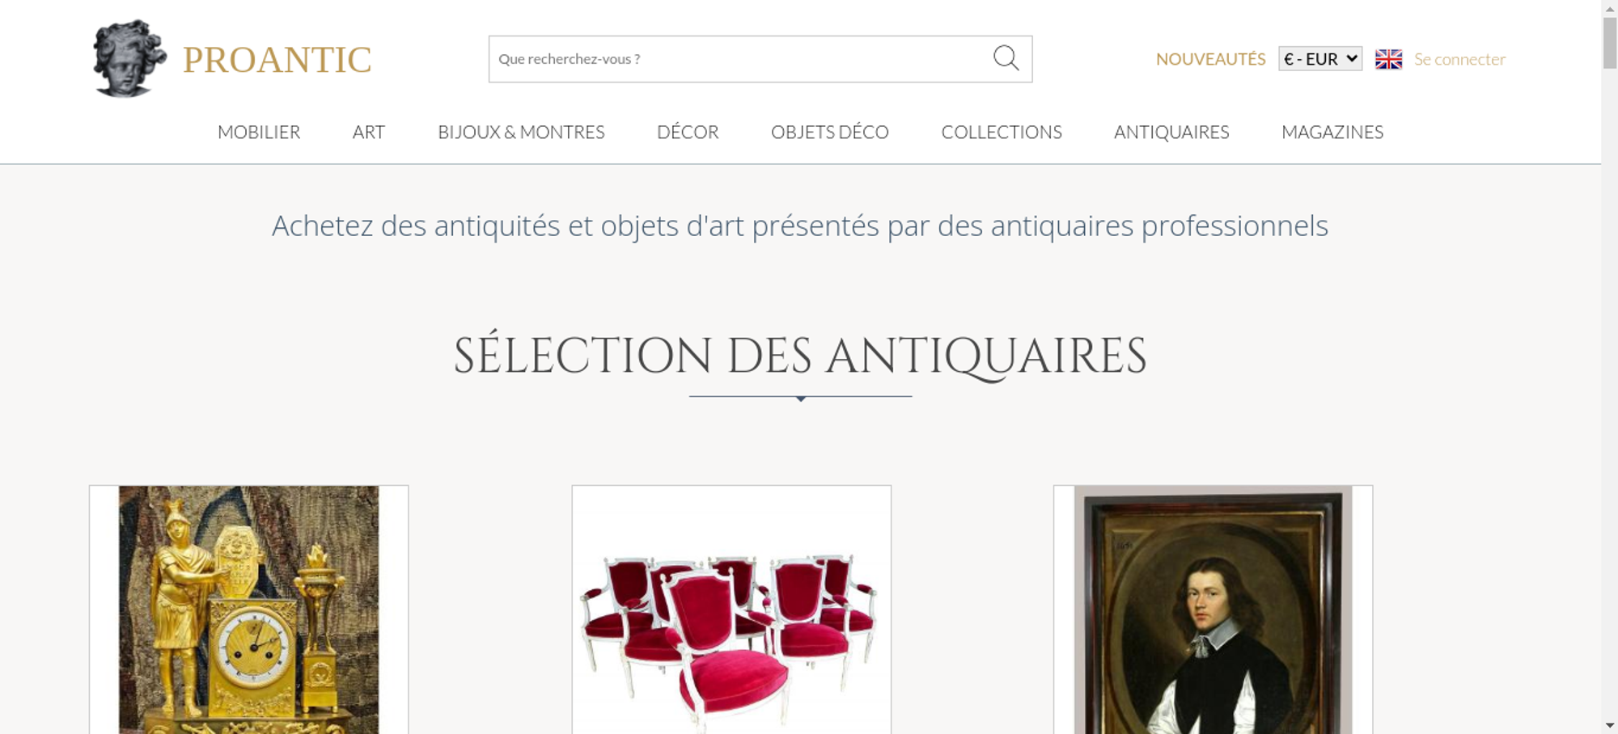Select BIJOUX & MONTRES in navigation
The image size is (1618, 734).
(x=521, y=132)
